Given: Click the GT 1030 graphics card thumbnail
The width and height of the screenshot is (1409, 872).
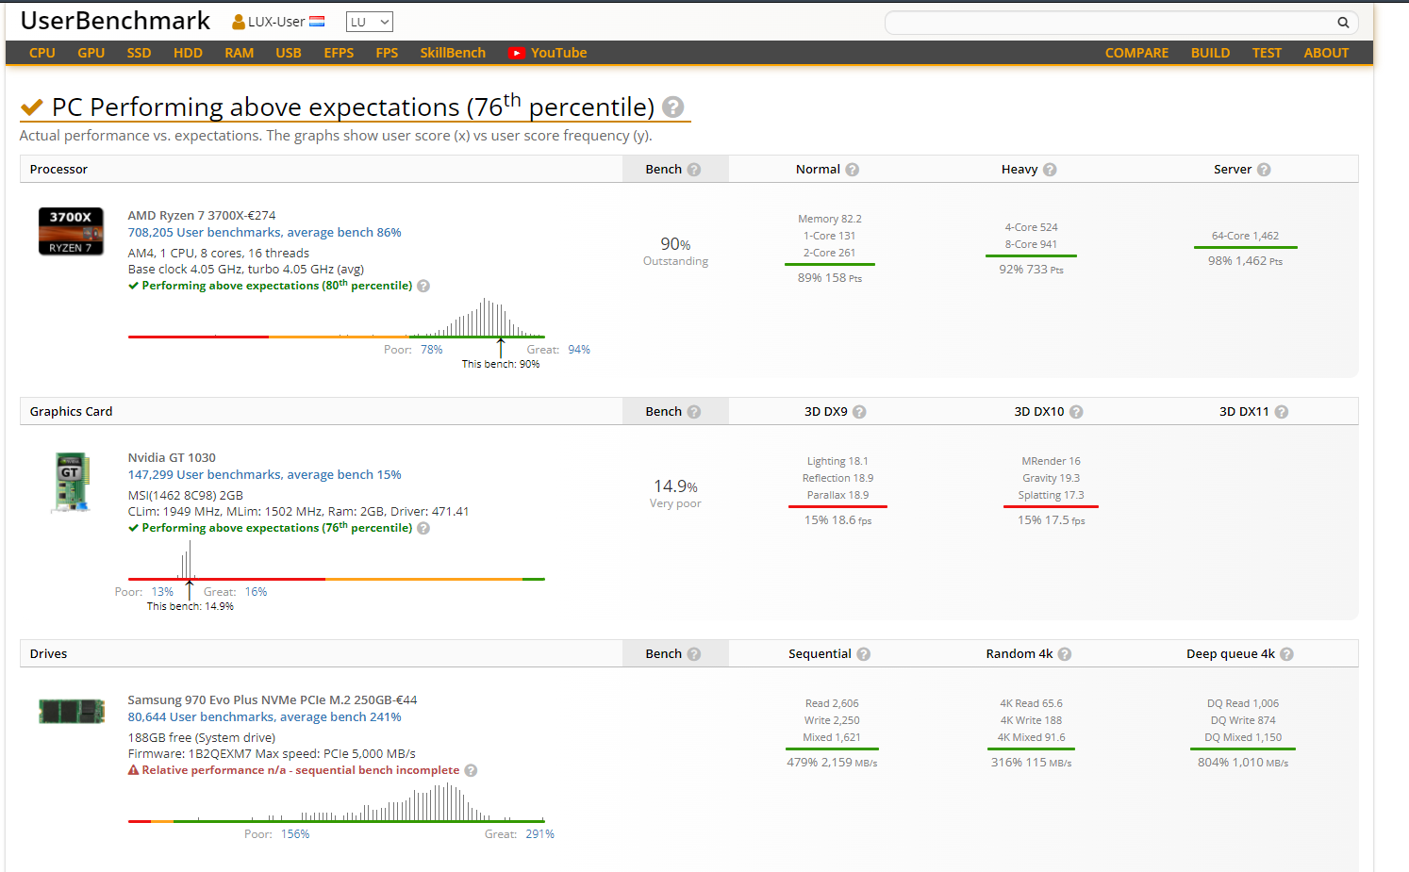Looking at the screenshot, I should 72,482.
